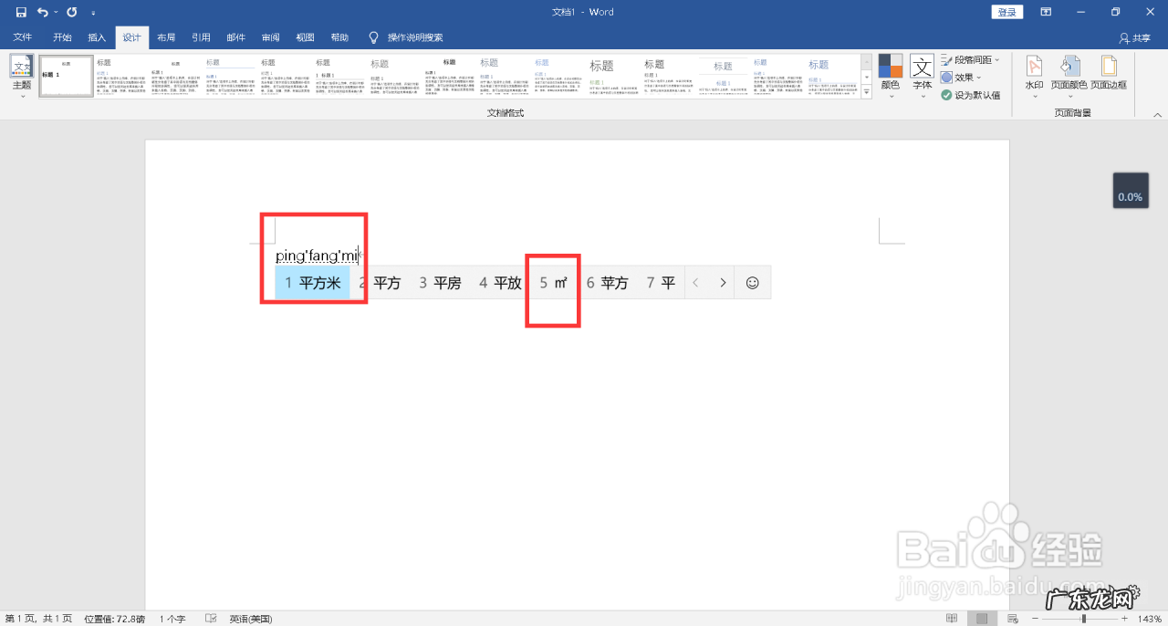This screenshot has height=626, width=1168.
Task: Show next page of IME candidates
Action: [x=723, y=283]
